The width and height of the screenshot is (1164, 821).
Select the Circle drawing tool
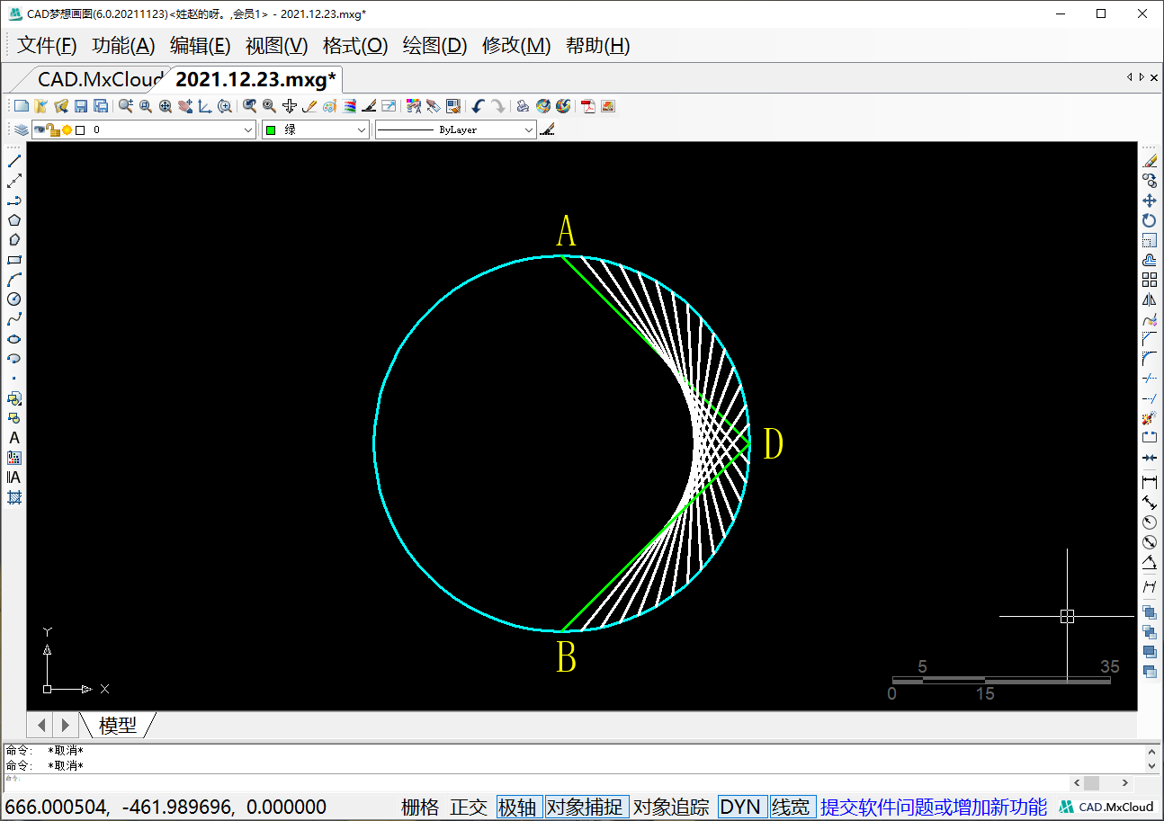click(14, 299)
